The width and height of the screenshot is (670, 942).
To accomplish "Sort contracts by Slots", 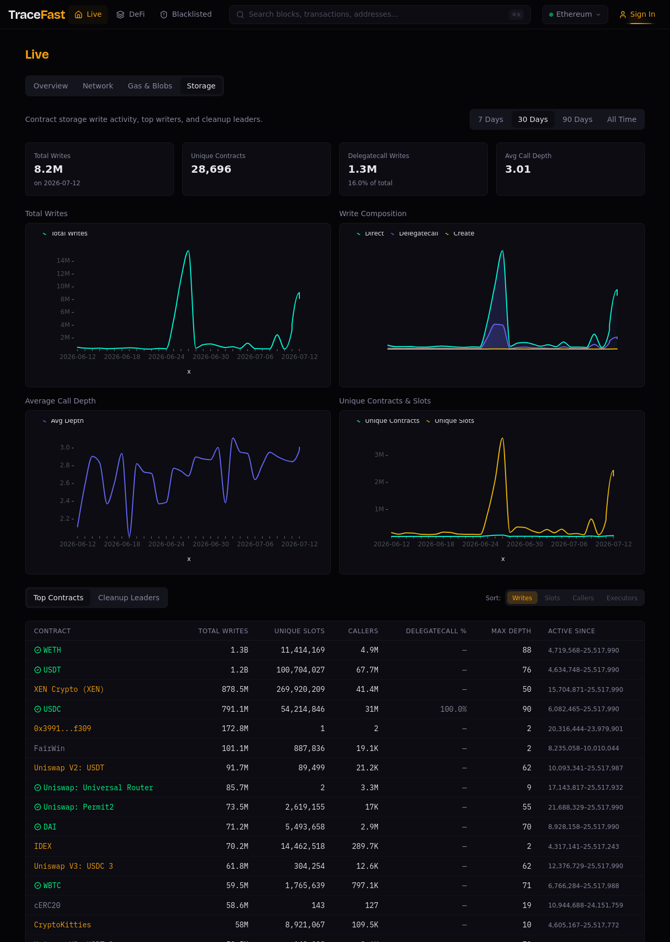I will point(552,598).
